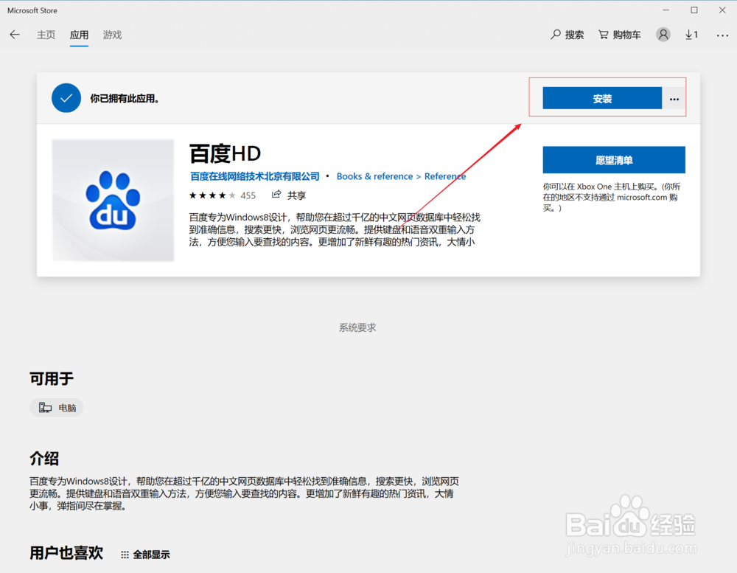Jump to 系统要求 section

coord(357,327)
